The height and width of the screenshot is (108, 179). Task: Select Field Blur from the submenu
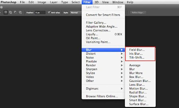click(x=140, y=50)
